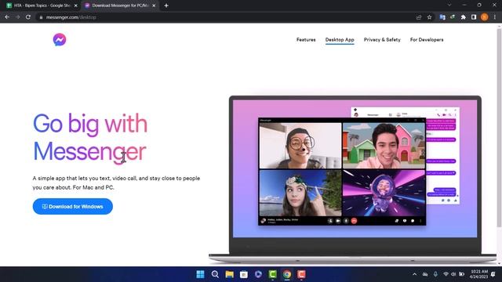Close the HTA Google Sheets tab
Screen dimensions: 502x282
pyautogui.click(x=76, y=5)
